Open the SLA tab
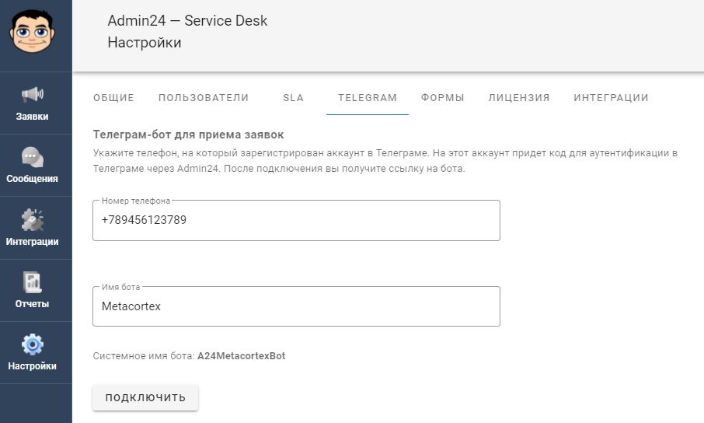704x423 pixels. point(293,98)
